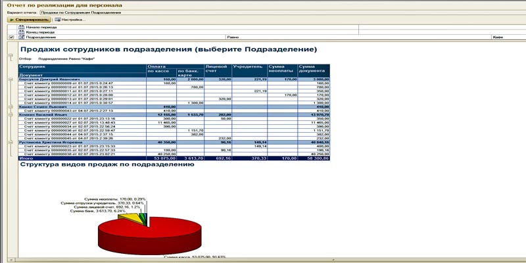This screenshot has height=263, width=526.
Task: Collapse the whole report table outline group
Action: pos(11,57)
